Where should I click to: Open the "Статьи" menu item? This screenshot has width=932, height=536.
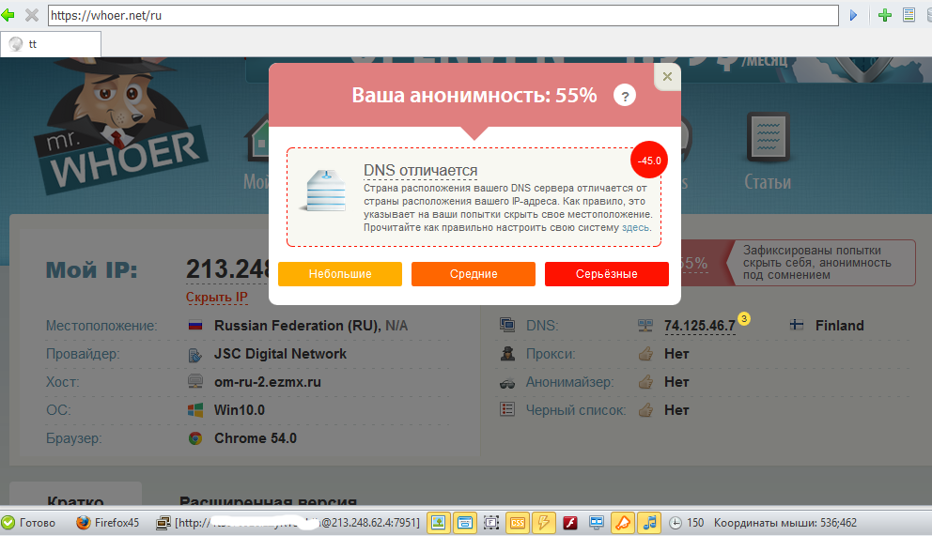click(767, 182)
